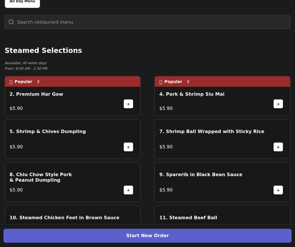Select the All Day Menu tab
This screenshot has width=295, height=247.
(22, 2)
